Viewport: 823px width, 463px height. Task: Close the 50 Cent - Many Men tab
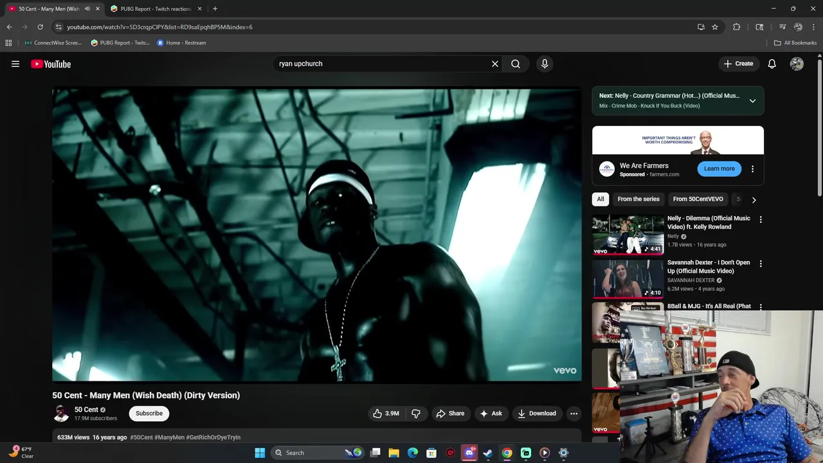point(98,8)
